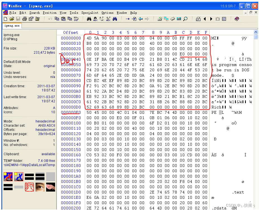Click the WinHex application menu icon

[5, 12]
